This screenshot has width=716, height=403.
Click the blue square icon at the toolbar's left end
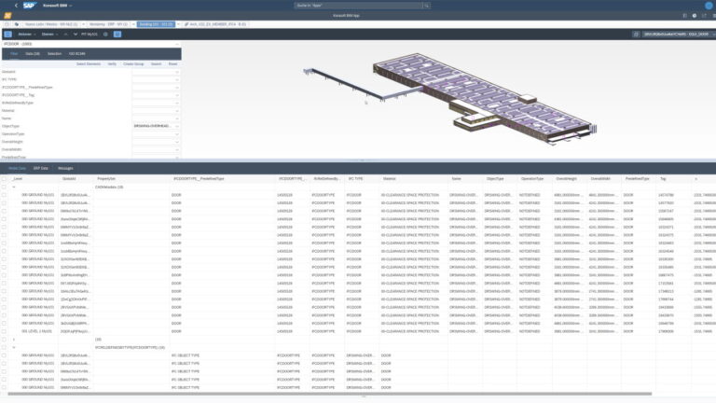coord(8,34)
